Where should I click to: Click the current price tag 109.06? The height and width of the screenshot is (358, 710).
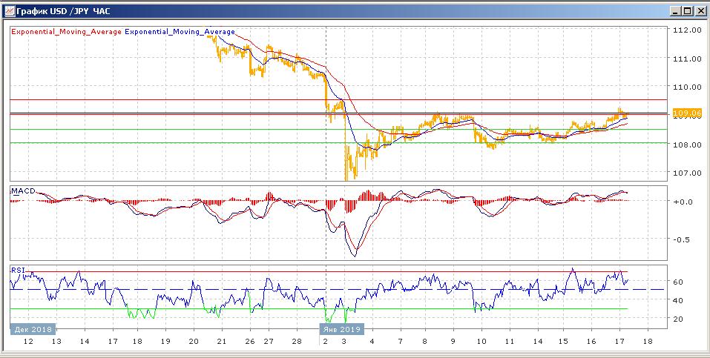coord(685,113)
